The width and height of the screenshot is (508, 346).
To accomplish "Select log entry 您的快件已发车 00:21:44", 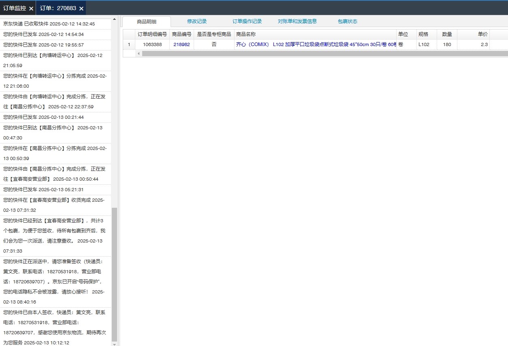I will click(x=55, y=117).
